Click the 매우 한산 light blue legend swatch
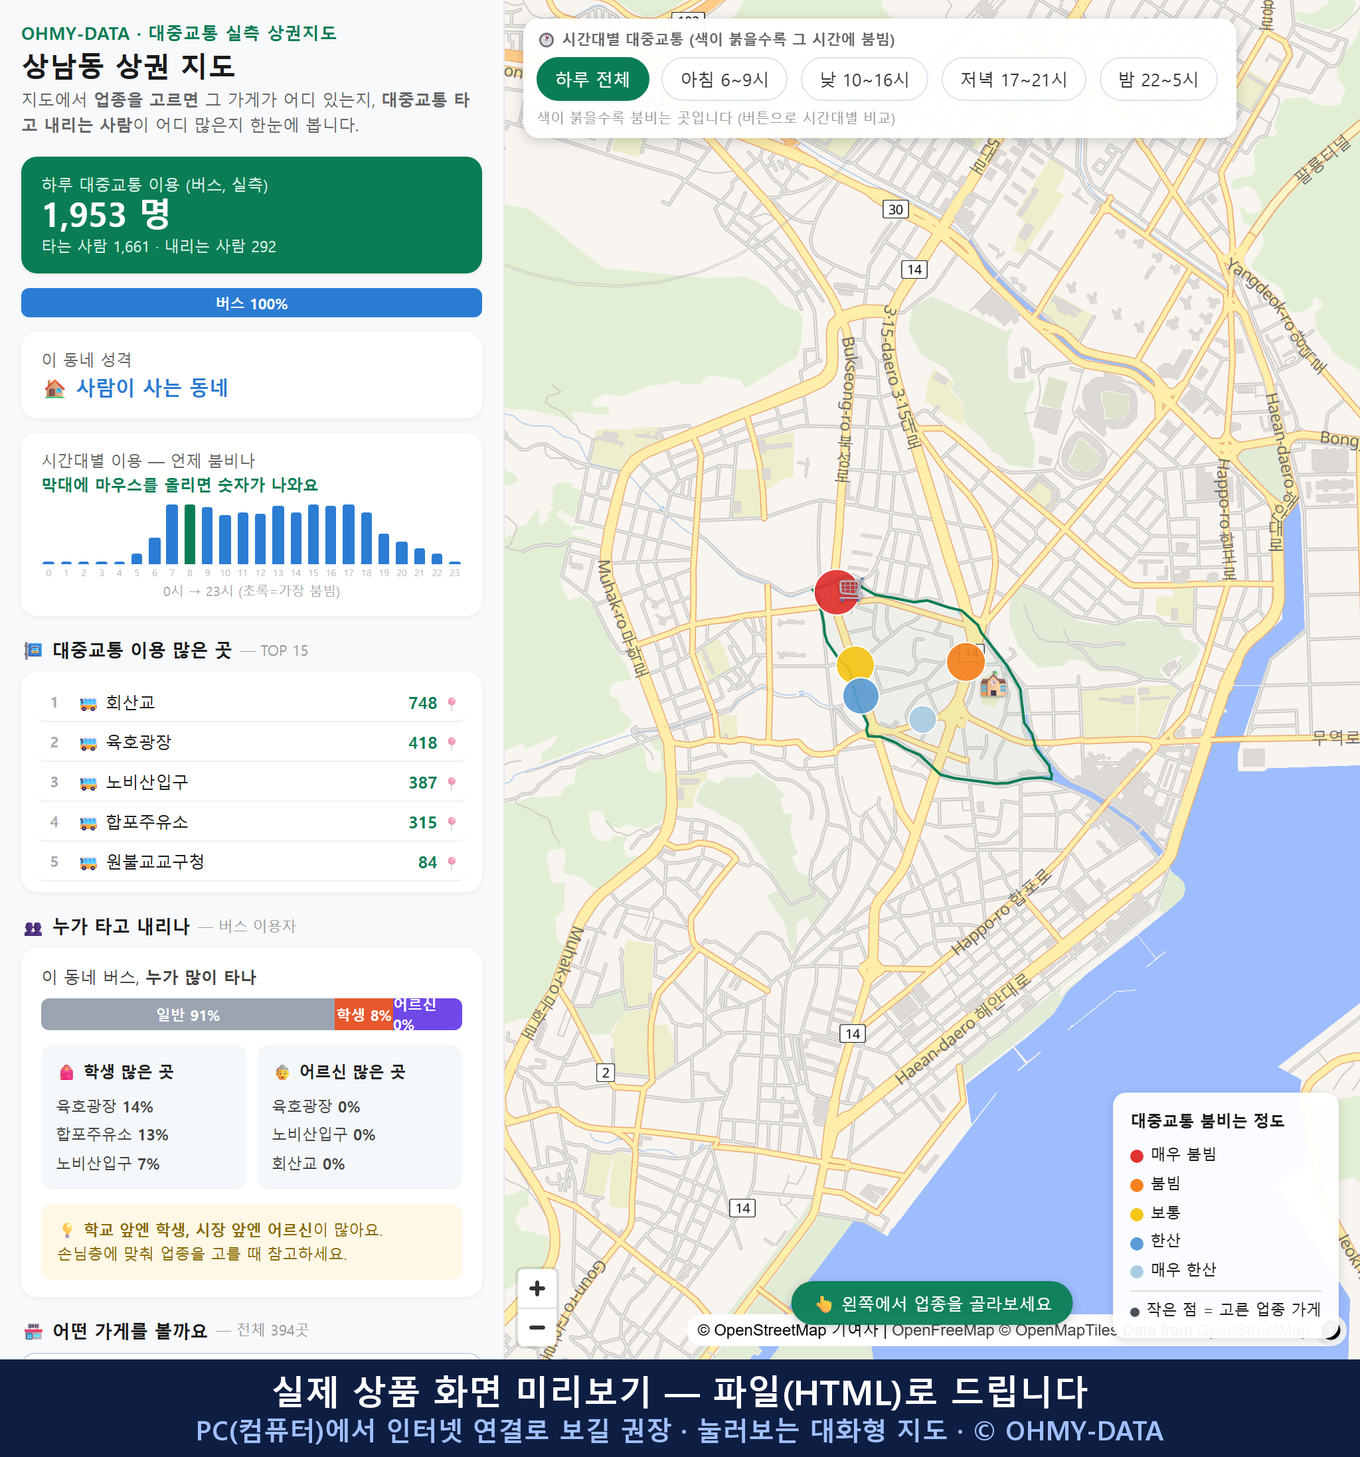Image resolution: width=1360 pixels, height=1457 pixels. coord(1137,1272)
